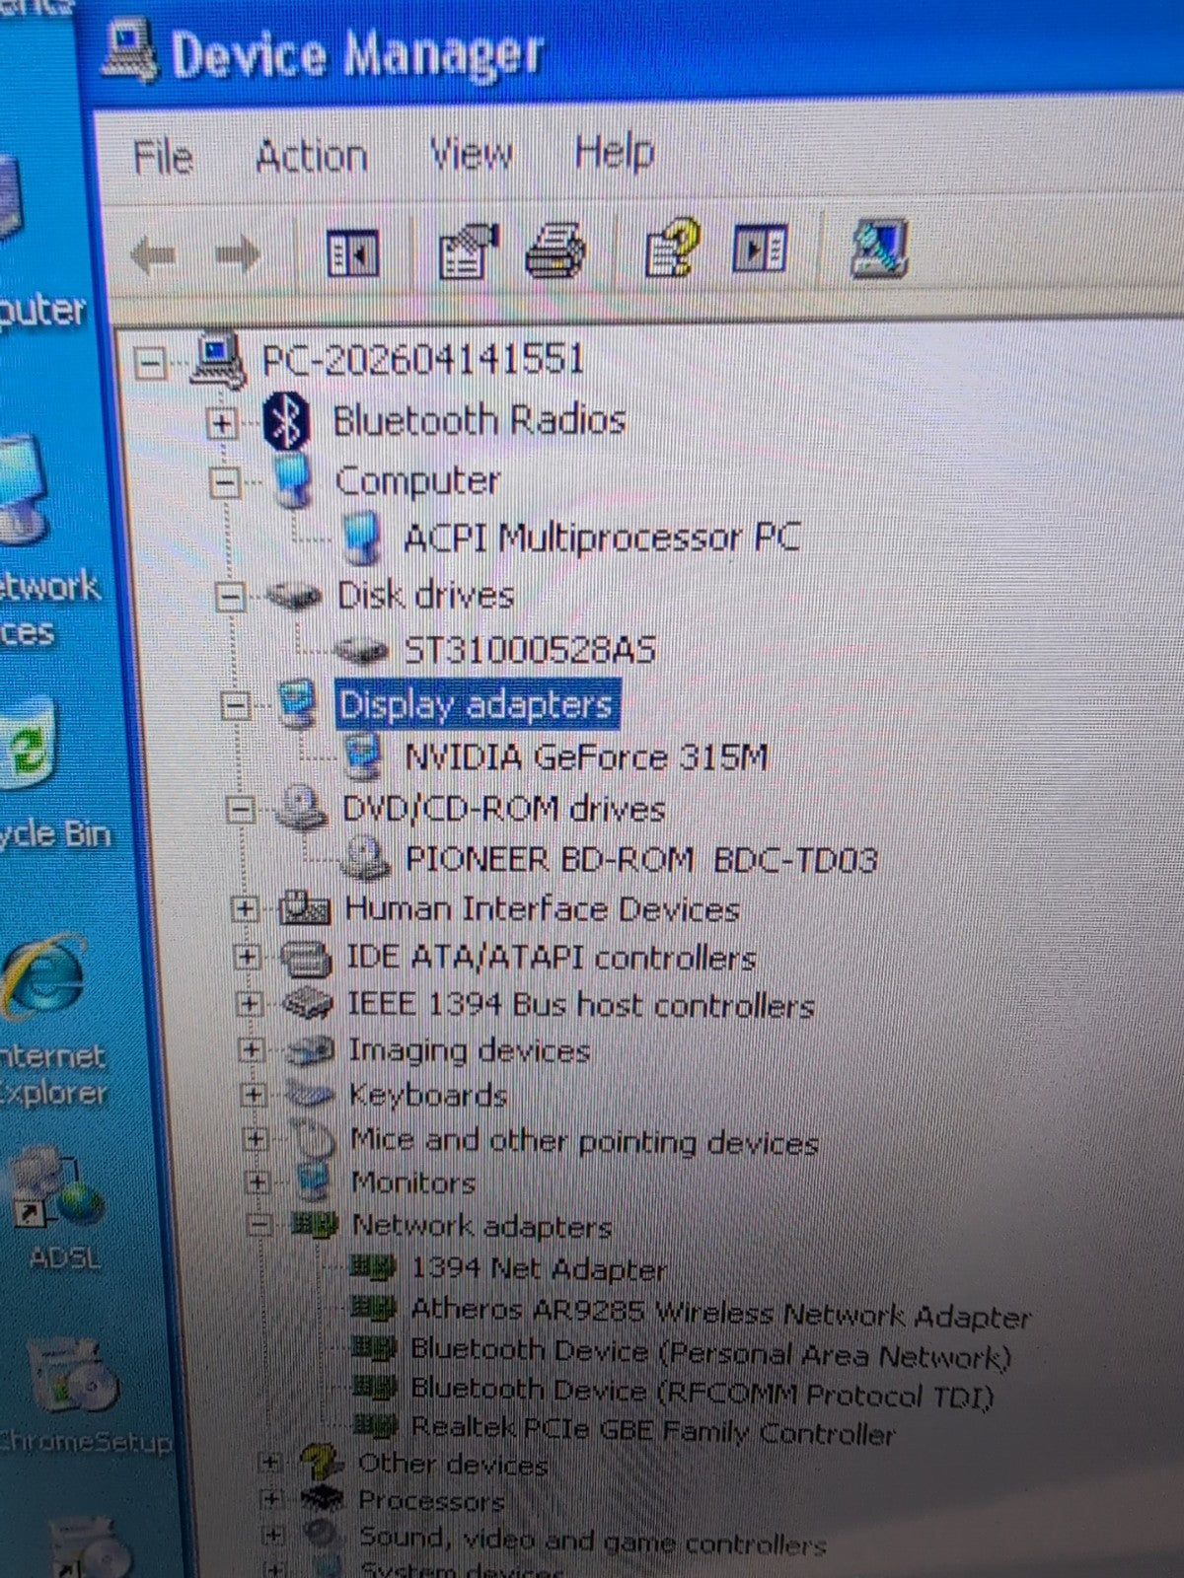Image resolution: width=1184 pixels, height=1578 pixels.
Task: Expand the Imaging devices node
Action: 251,1050
